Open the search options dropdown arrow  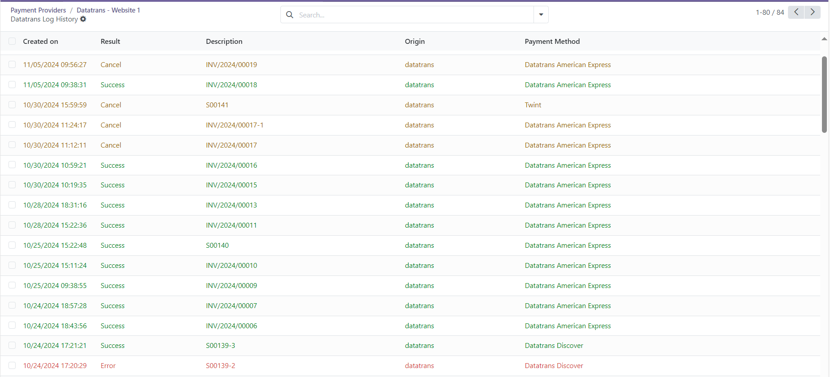click(541, 15)
